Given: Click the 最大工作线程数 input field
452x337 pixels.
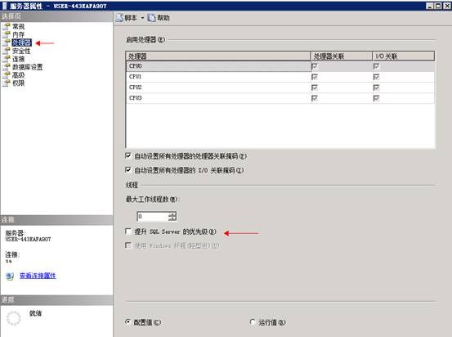Looking at the screenshot, I should (x=153, y=217).
